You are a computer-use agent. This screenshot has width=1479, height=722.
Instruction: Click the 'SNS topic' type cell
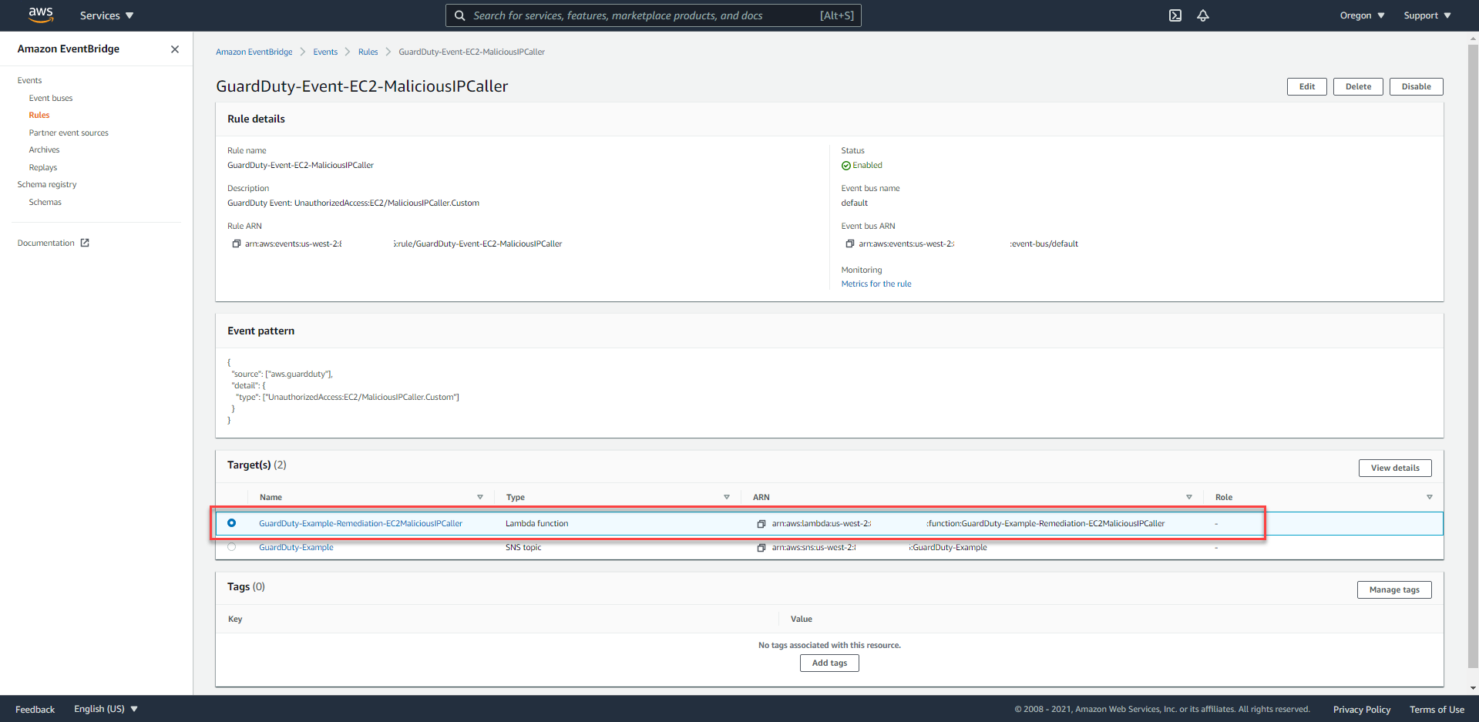pos(523,548)
